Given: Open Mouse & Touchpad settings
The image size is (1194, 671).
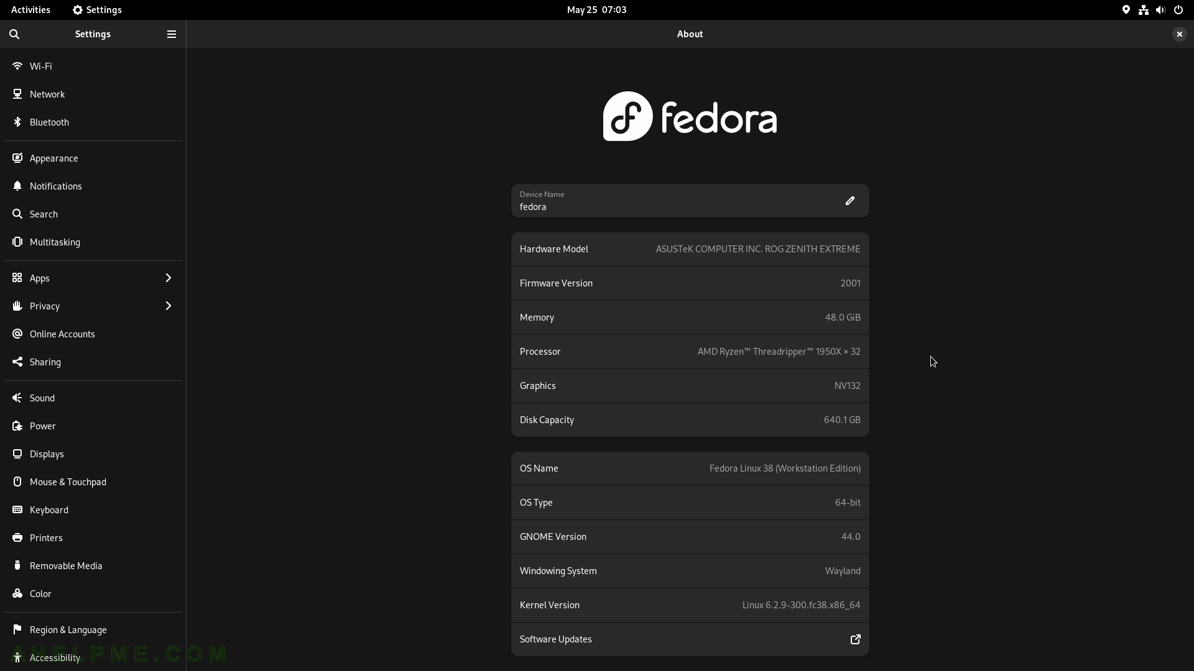Looking at the screenshot, I should pyautogui.click(x=93, y=482).
